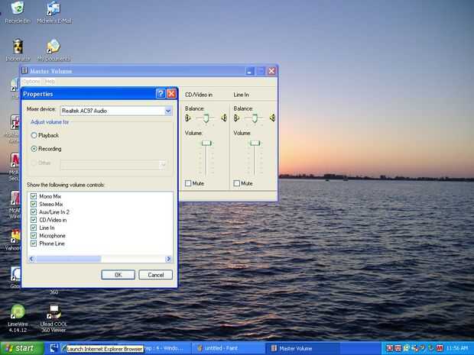This screenshot has width=474, height=355.
Task: Click the Master Volume title bar icon
Action: [24, 71]
